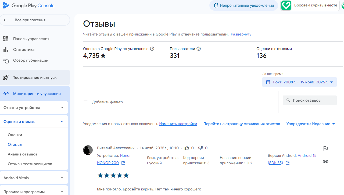Click the users count 331

(x=175, y=56)
